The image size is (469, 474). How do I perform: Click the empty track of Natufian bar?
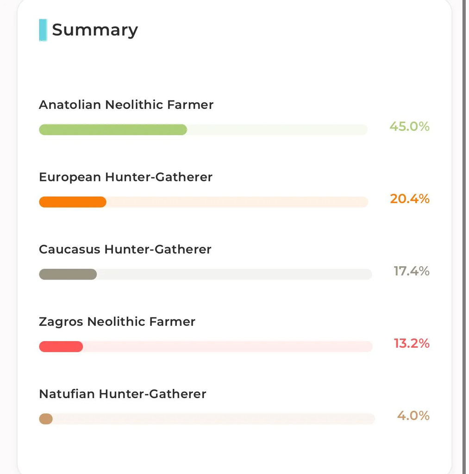[214, 418]
